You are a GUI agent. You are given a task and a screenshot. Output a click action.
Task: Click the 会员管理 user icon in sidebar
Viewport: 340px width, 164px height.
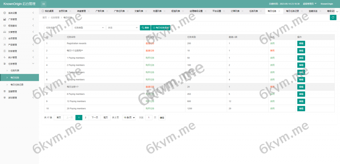(x=4, y=38)
